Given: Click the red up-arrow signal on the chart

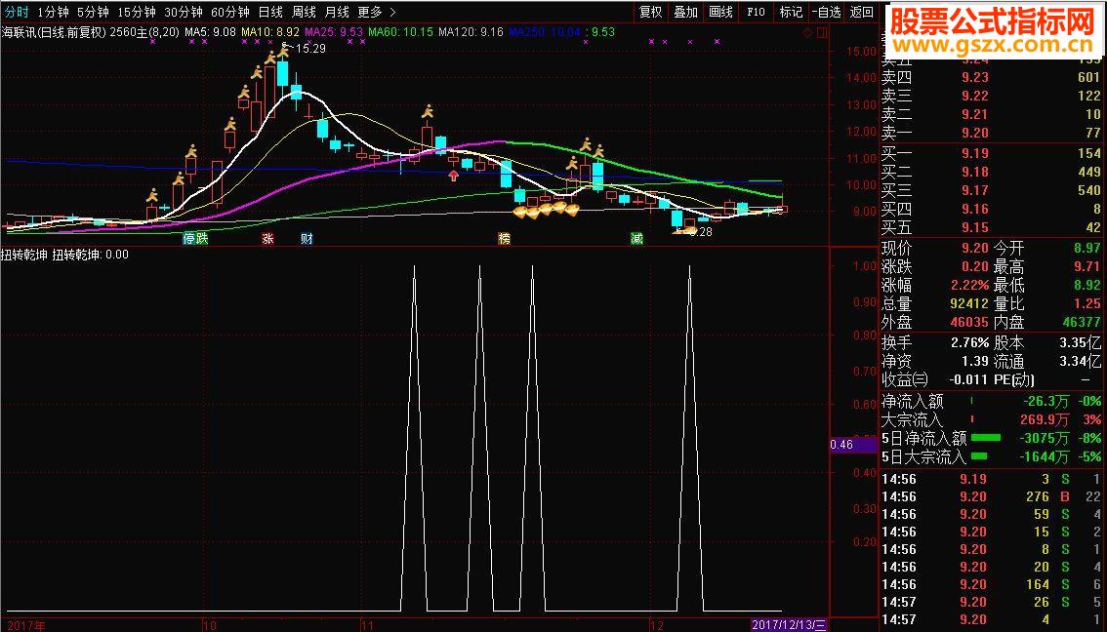Looking at the screenshot, I should (x=453, y=175).
